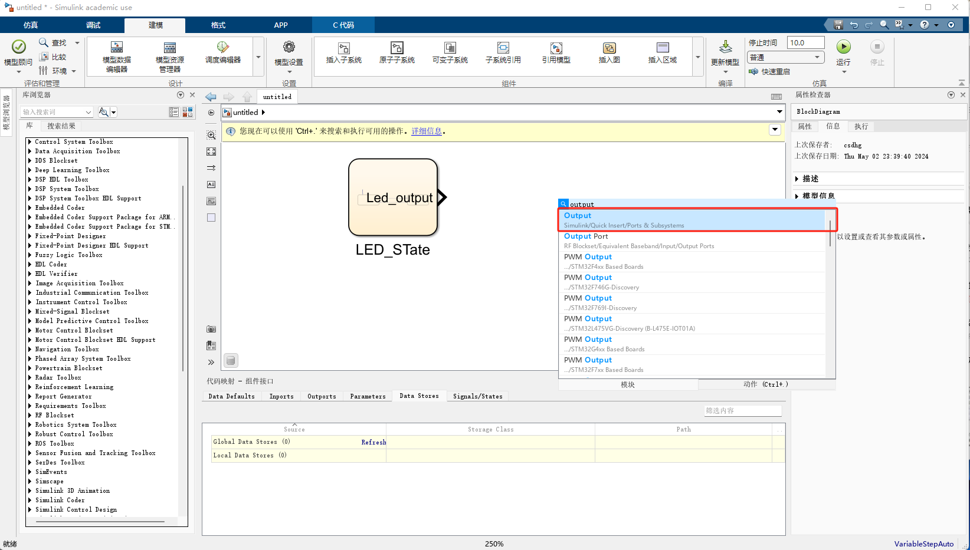This screenshot has height=550, width=970.
Task: Click 更新模型 update model icon
Action: (726, 47)
